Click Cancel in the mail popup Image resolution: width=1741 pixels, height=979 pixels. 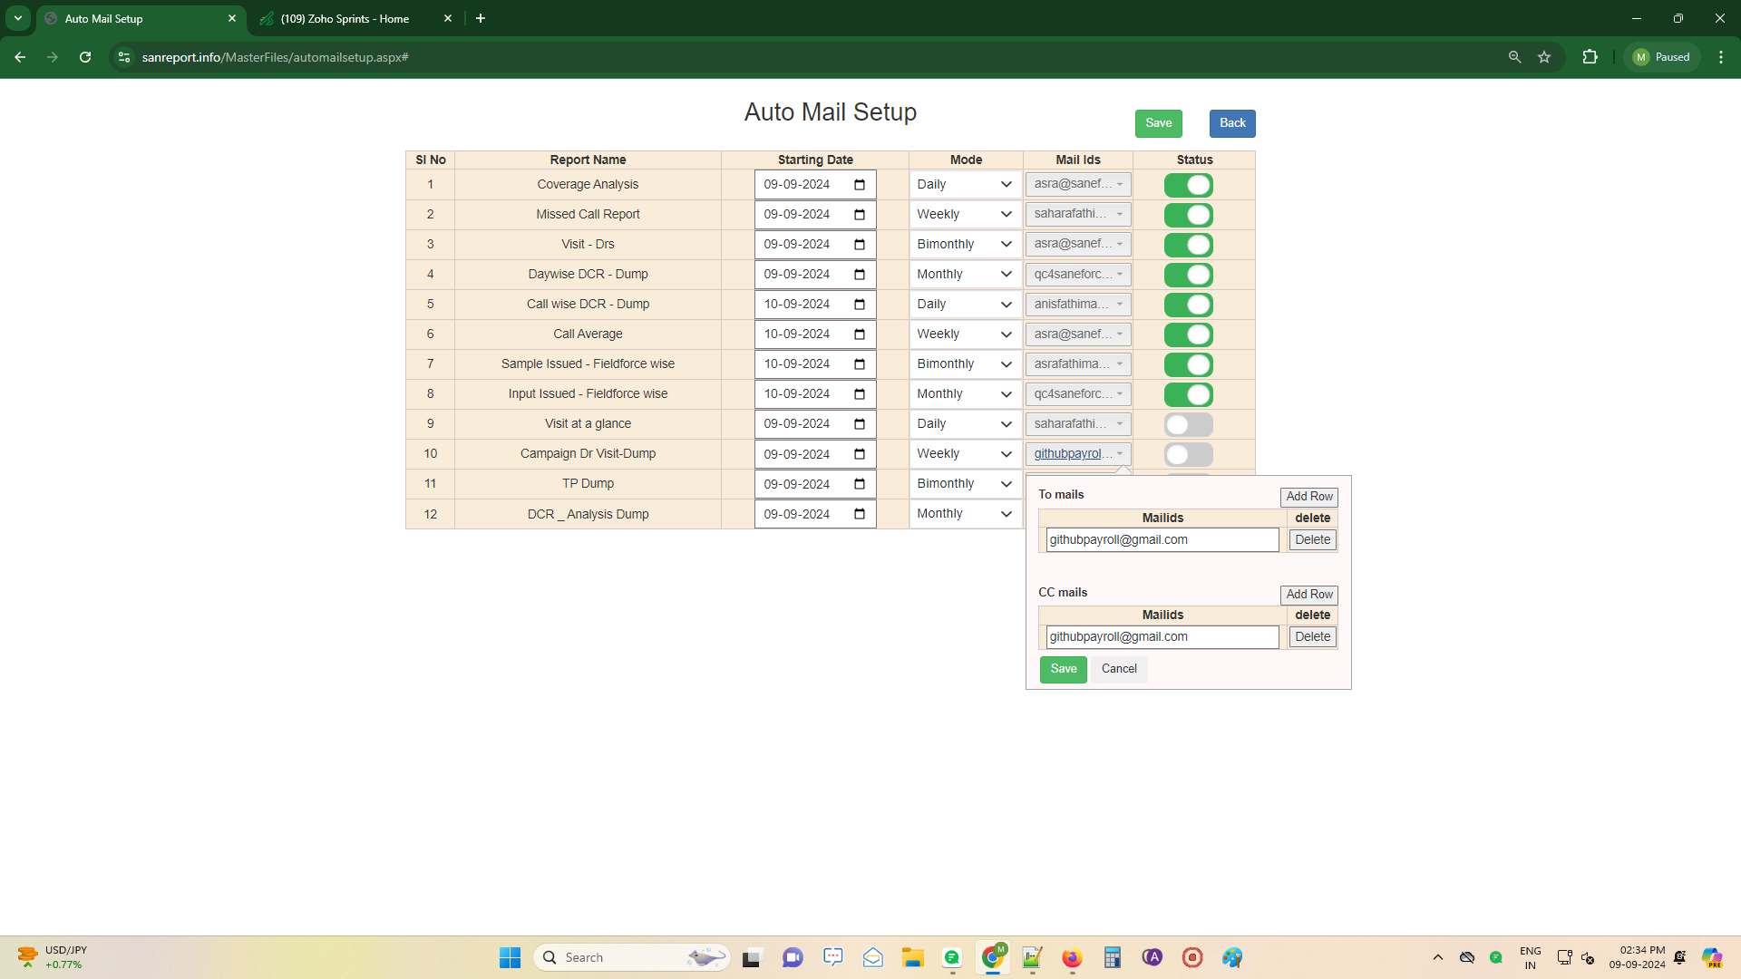[x=1119, y=669]
